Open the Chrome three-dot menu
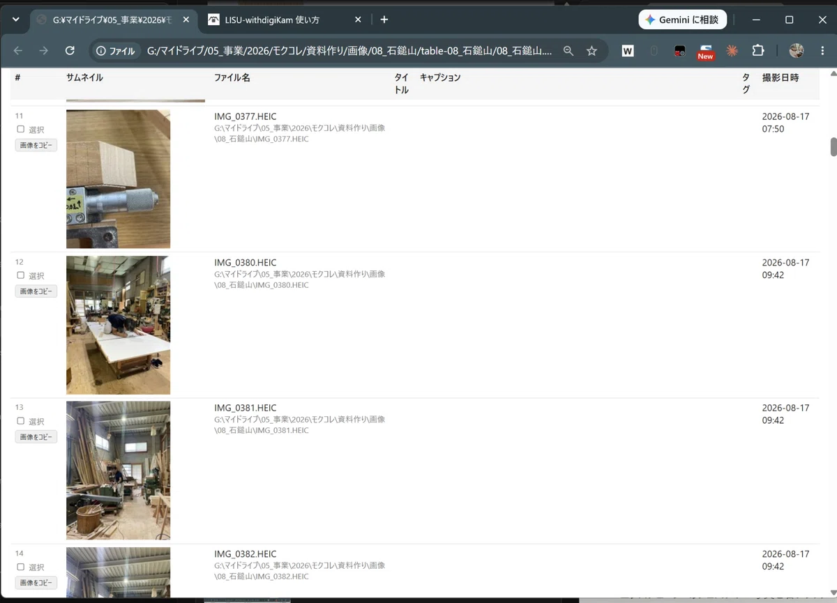 pyautogui.click(x=822, y=51)
